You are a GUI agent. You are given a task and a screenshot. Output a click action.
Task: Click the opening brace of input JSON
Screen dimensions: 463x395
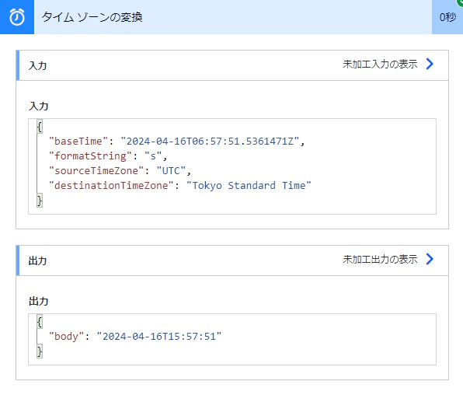click(x=40, y=127)
